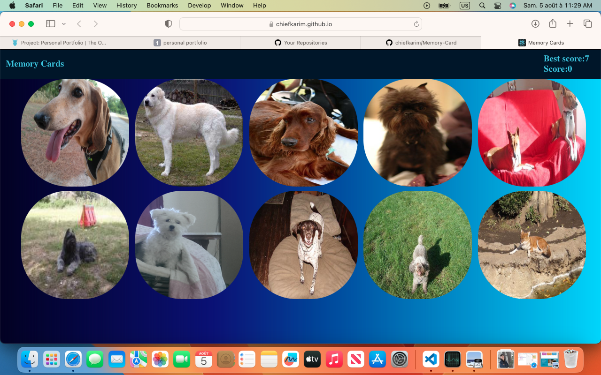Click the Memory Cards page title
Screen dimensions: 601x375
pyautogui.click(x=35, y=64)
